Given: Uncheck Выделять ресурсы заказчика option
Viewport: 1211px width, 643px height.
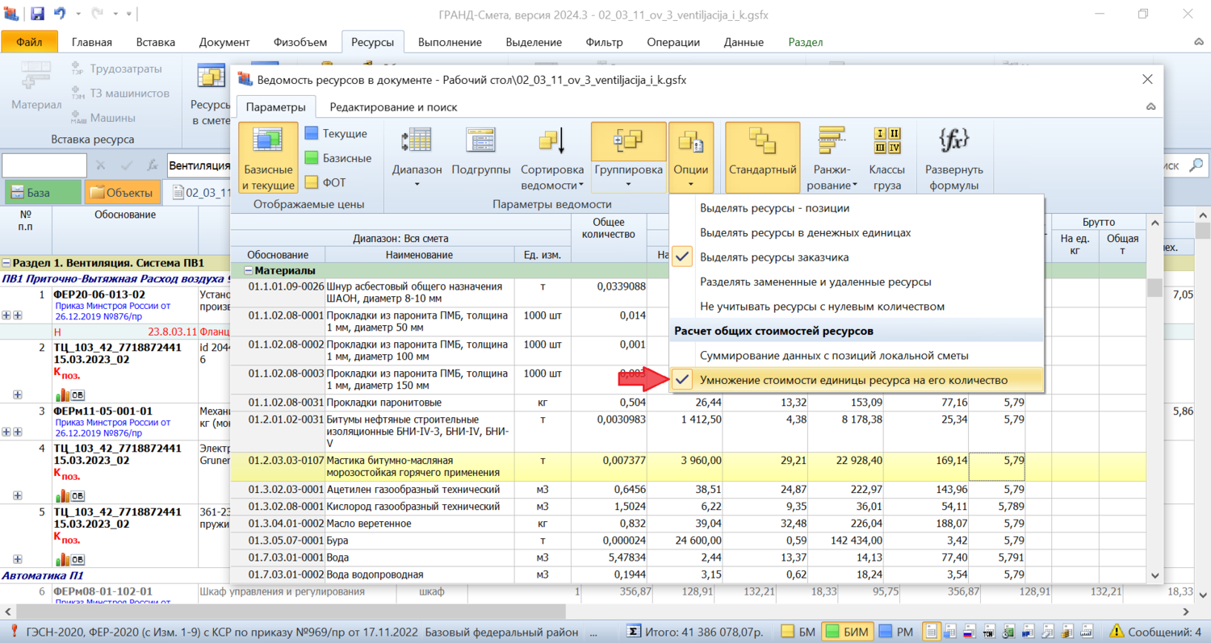Looking at the screenshot, I should 773,257.
